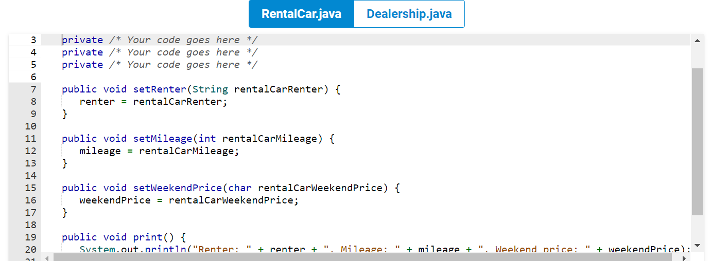The width and height of the screenshot is (711, 261).
Task: Switch to the RentalCar.java tab
Action: 301,14
